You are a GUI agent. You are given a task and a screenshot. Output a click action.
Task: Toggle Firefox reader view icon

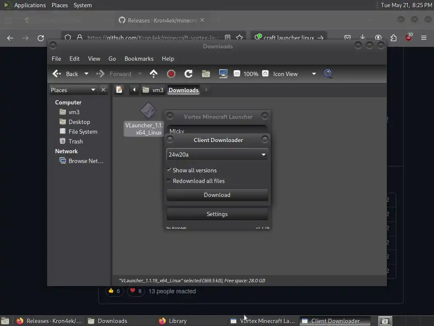(x=228, y=38)
